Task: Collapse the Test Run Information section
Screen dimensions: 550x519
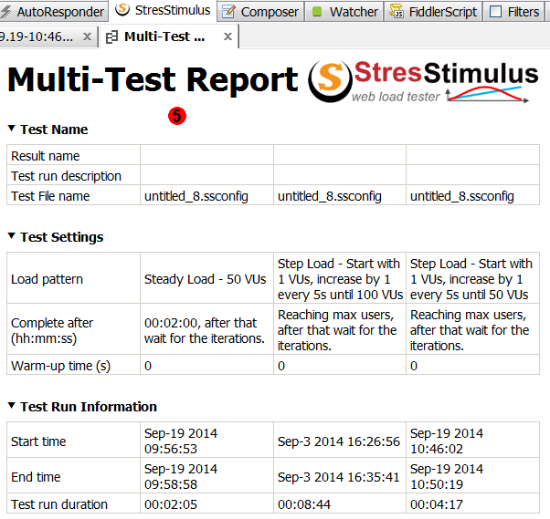Action: point(11,406)
